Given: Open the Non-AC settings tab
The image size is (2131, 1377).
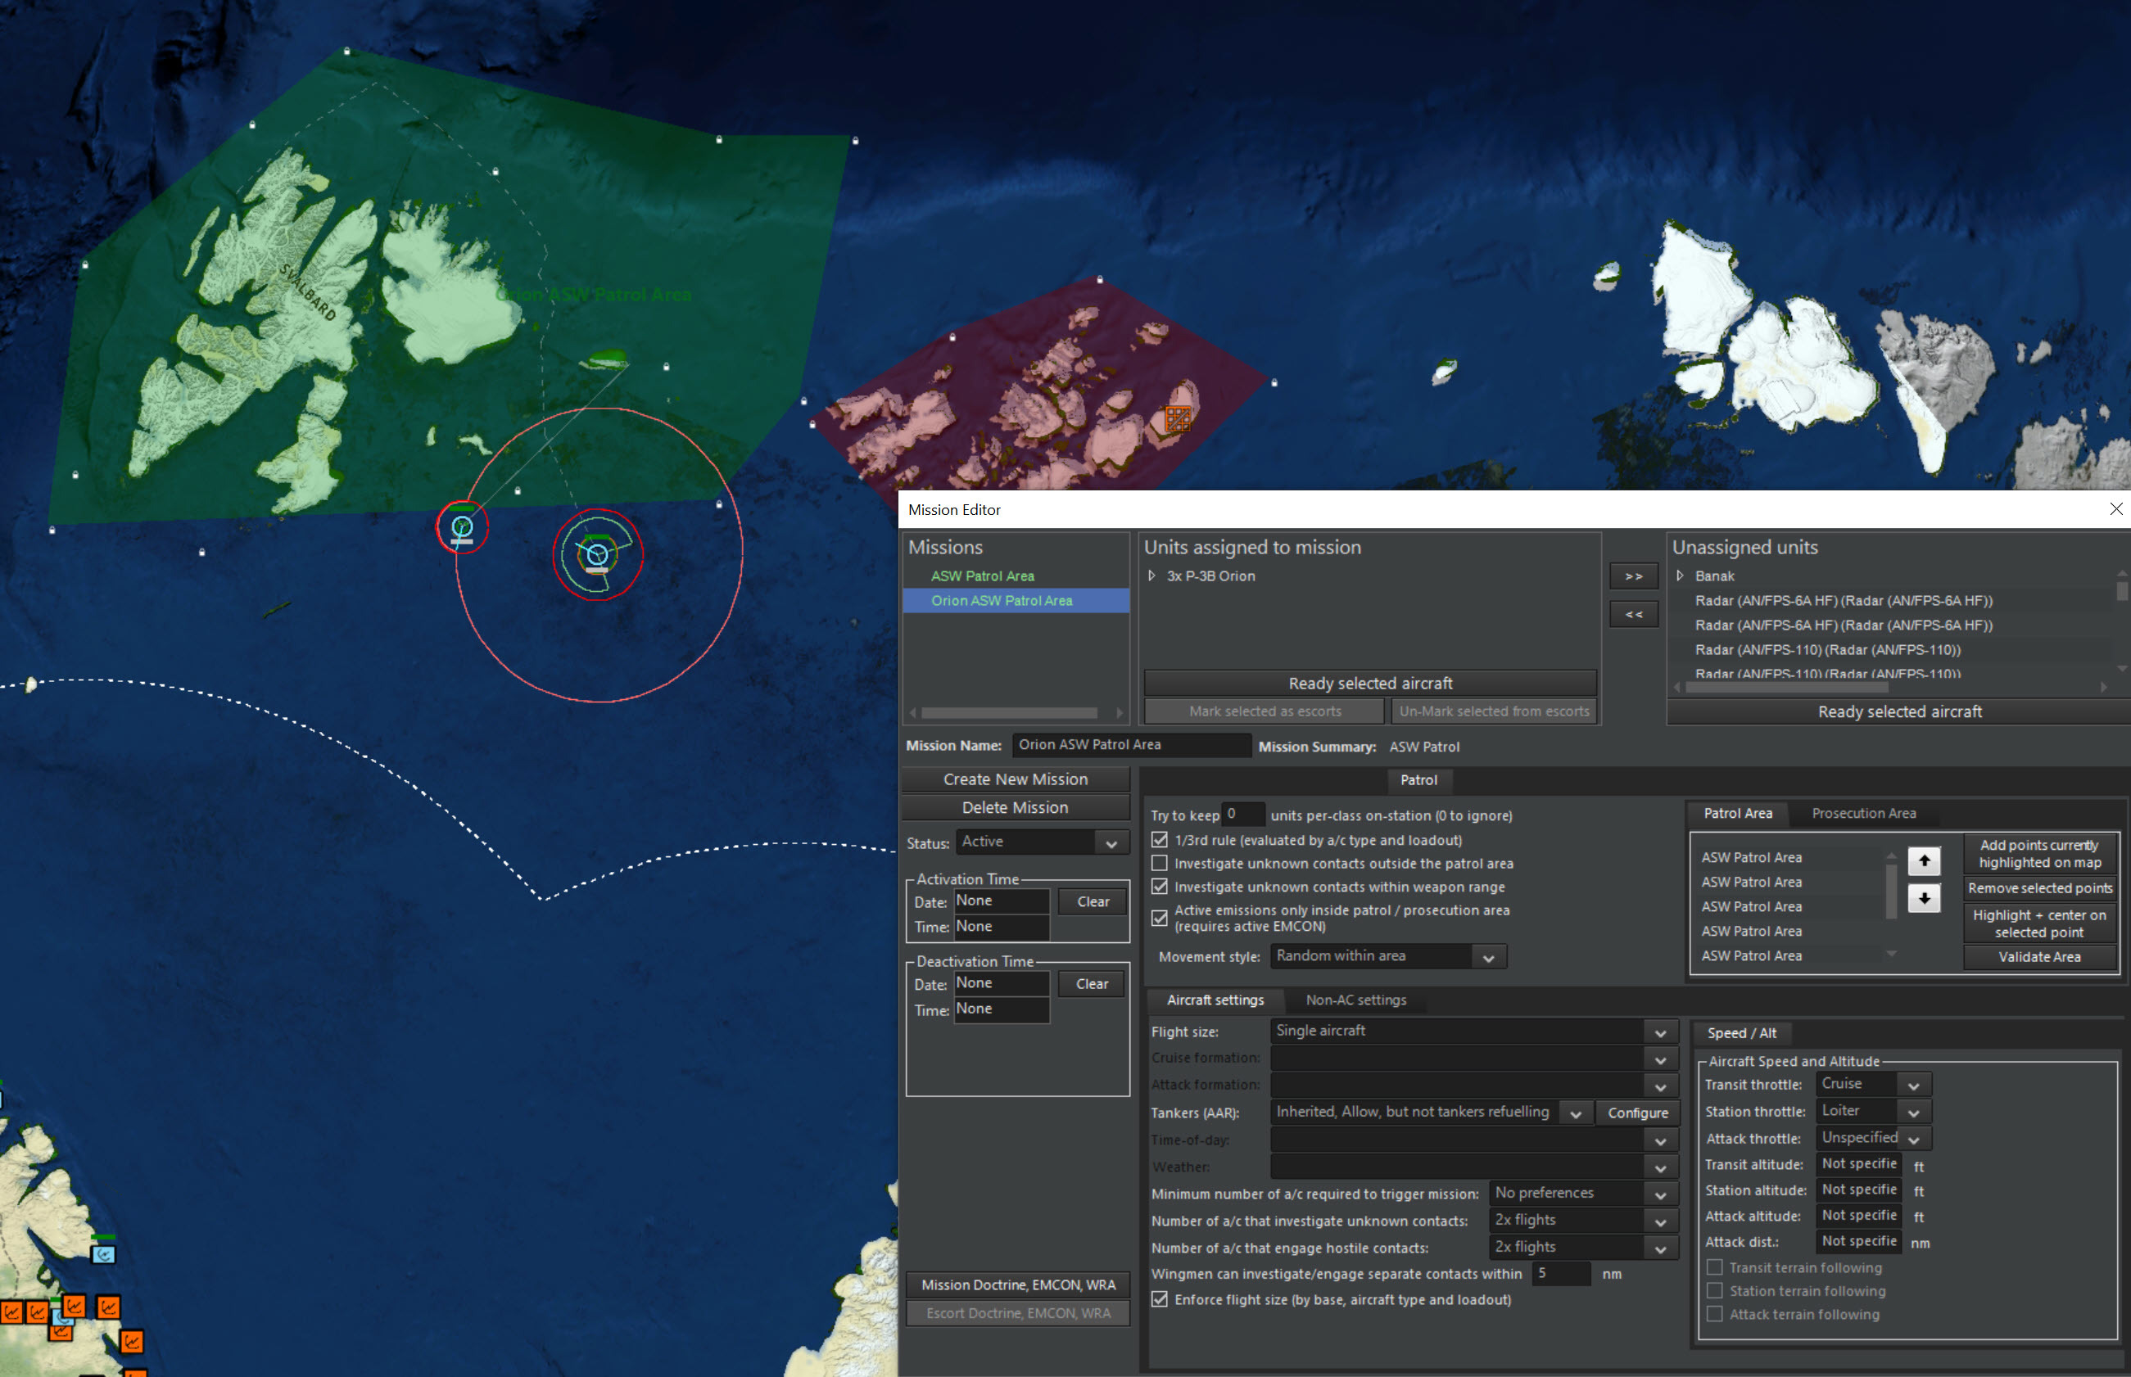Looking at the screenshot, I should pos(1355,1000).
